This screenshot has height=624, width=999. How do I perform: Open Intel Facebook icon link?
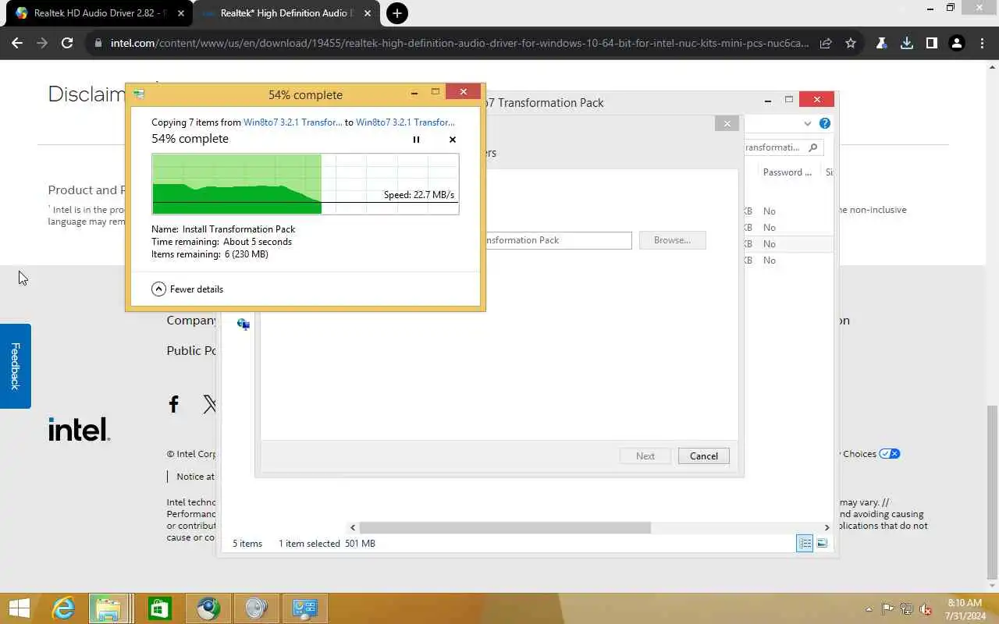[x=174, y=403]
